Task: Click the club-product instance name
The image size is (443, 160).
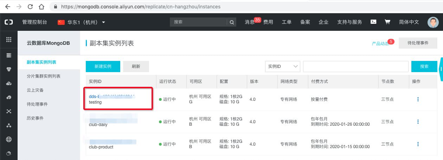Action: [x=101, y=147]
